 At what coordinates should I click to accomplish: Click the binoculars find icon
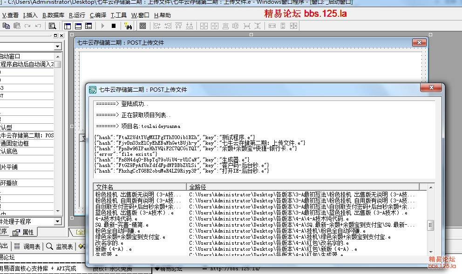128,26
